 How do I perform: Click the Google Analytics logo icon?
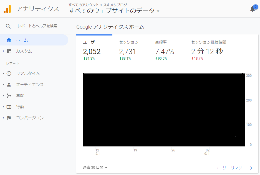7,9
